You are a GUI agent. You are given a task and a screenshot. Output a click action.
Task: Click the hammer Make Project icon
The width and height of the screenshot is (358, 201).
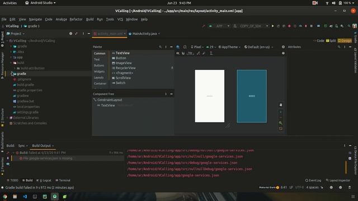tap(204, 26)
